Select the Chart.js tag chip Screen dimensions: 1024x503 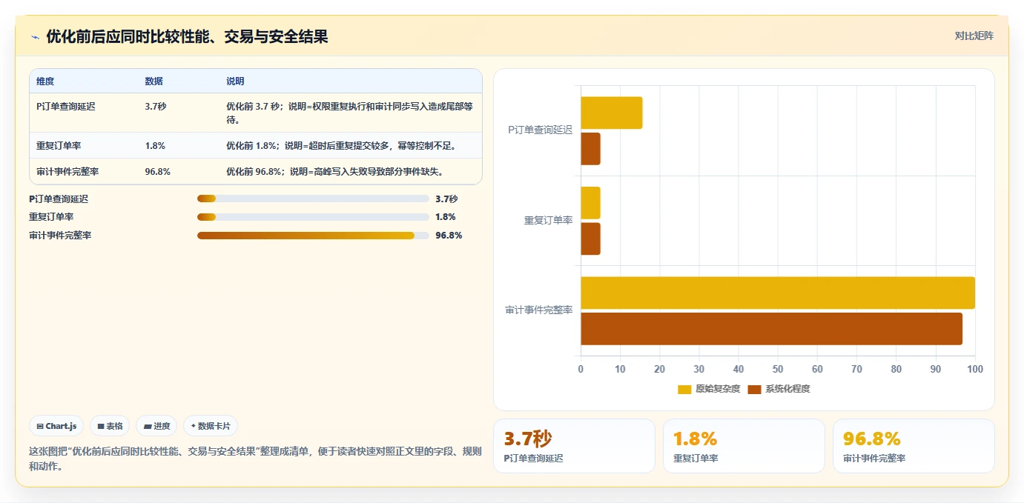tap(56, 426)
